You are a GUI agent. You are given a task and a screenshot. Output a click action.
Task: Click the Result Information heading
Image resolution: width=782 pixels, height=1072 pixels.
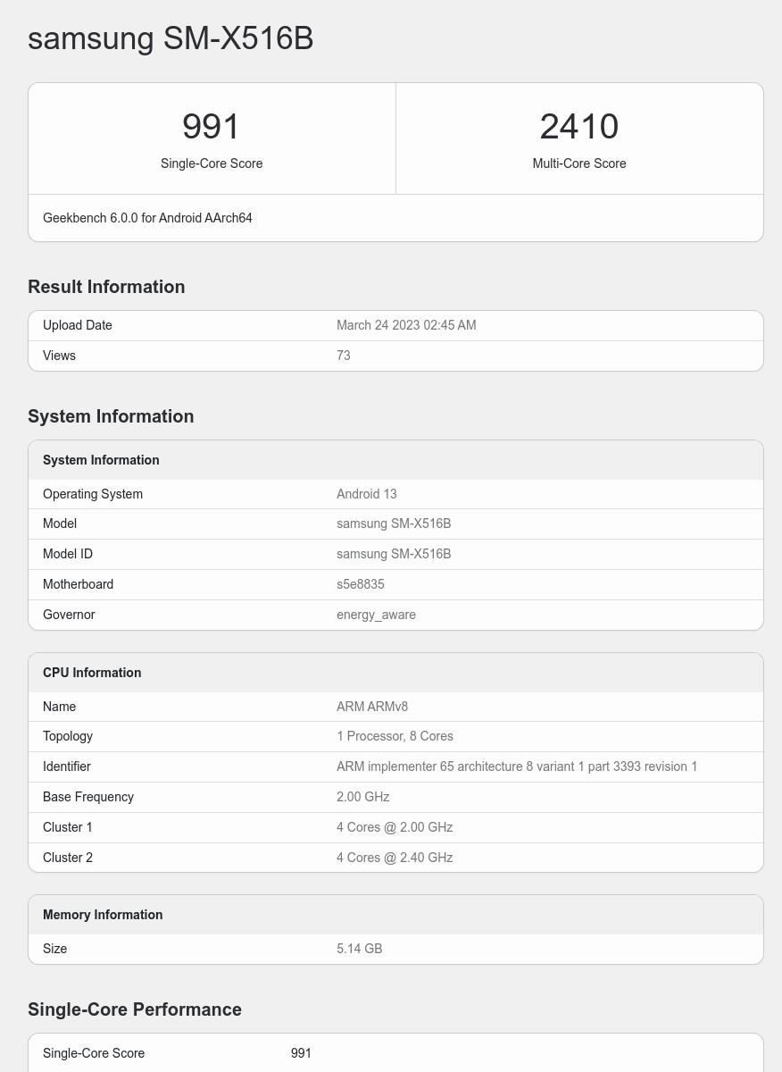106,287
